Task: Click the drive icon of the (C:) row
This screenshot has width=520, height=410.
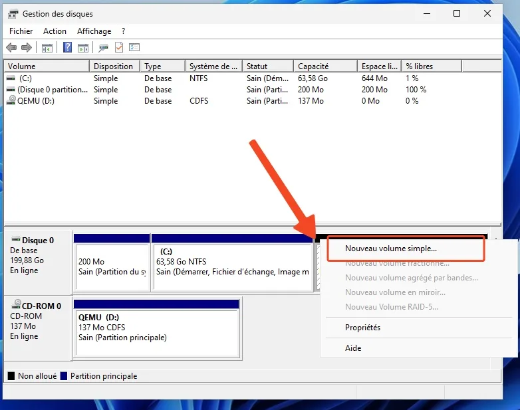Action: pos(11,78)
